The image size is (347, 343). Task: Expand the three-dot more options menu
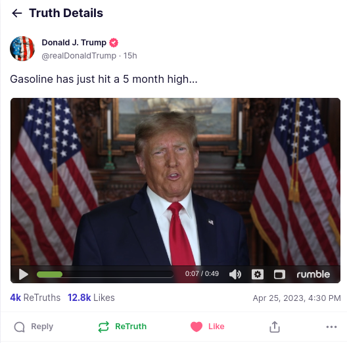(331, 327)
